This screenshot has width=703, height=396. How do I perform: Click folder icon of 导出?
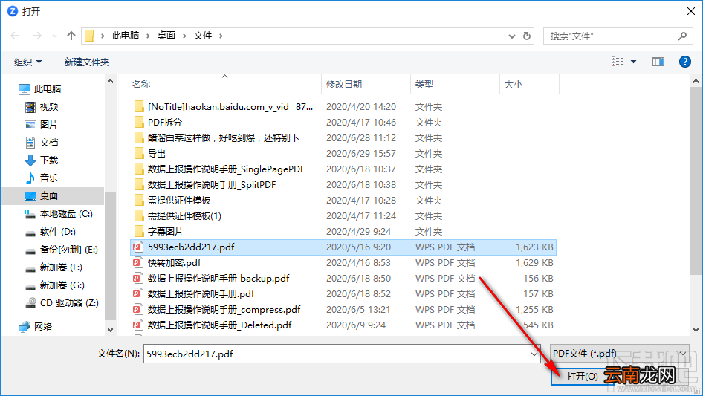point(139,153)
